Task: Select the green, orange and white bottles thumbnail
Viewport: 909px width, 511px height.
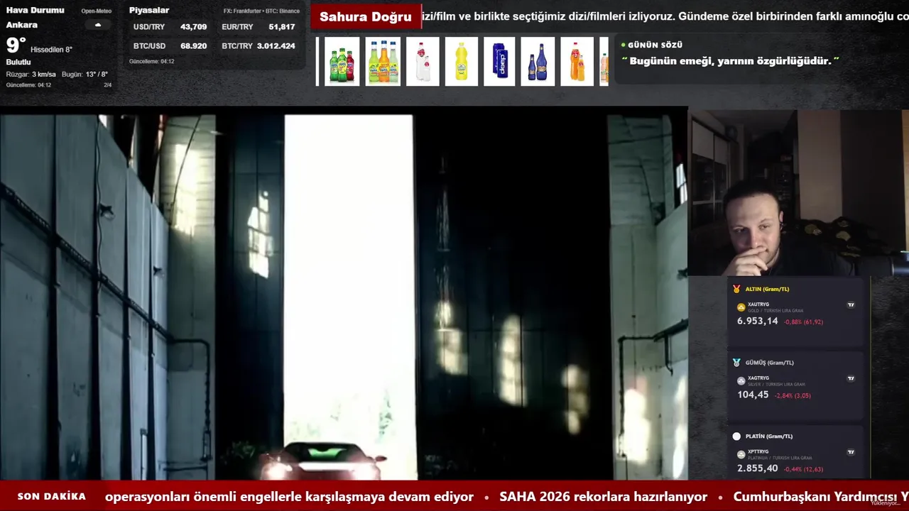Action: click(383, 62)
